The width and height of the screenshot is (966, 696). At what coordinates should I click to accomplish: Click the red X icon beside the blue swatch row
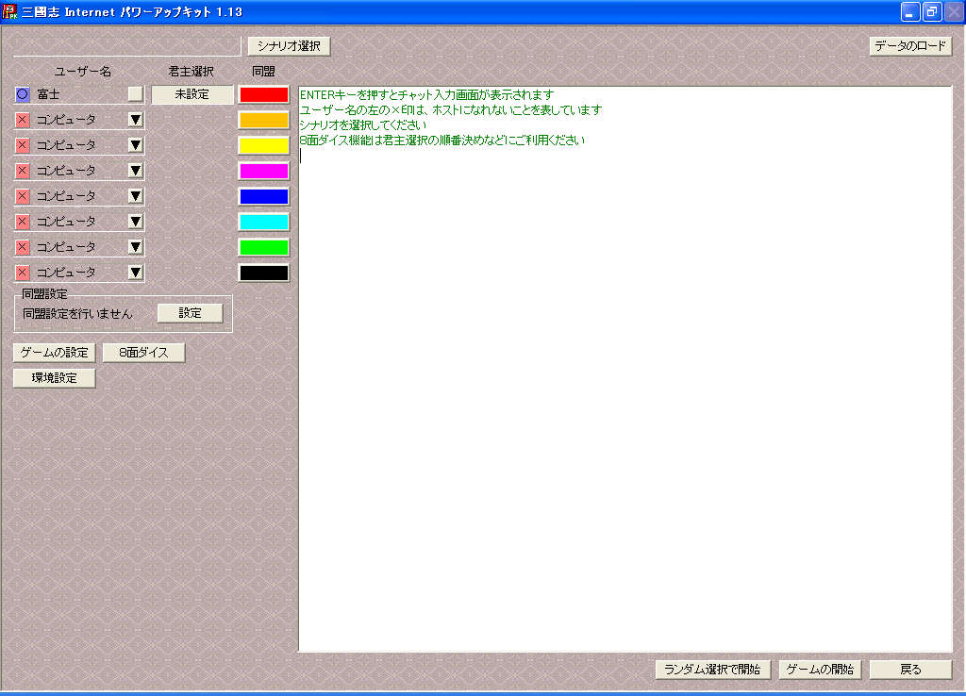point(23,196)
